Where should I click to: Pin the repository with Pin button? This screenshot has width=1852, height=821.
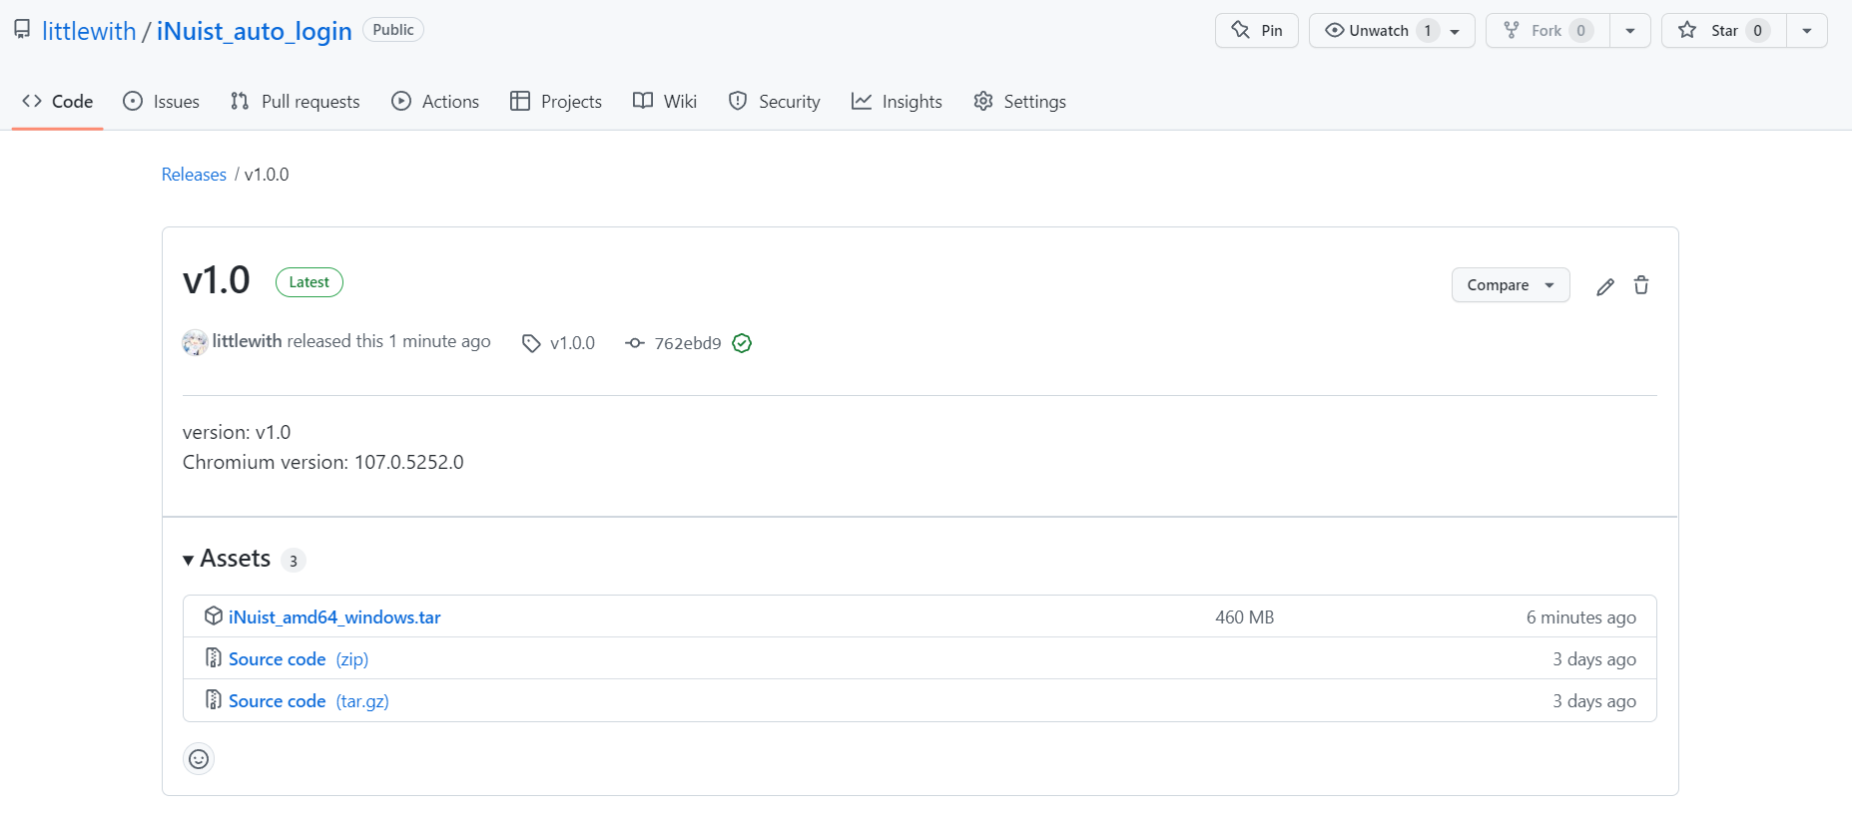(x=1256, y=31)
